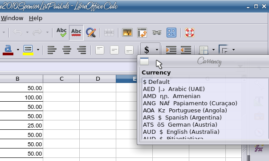
Task: Decrease indent
Action: click(x=186, y=50)
